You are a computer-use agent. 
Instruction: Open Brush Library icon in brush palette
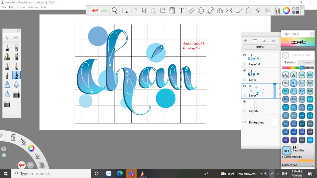pos(16,38)
